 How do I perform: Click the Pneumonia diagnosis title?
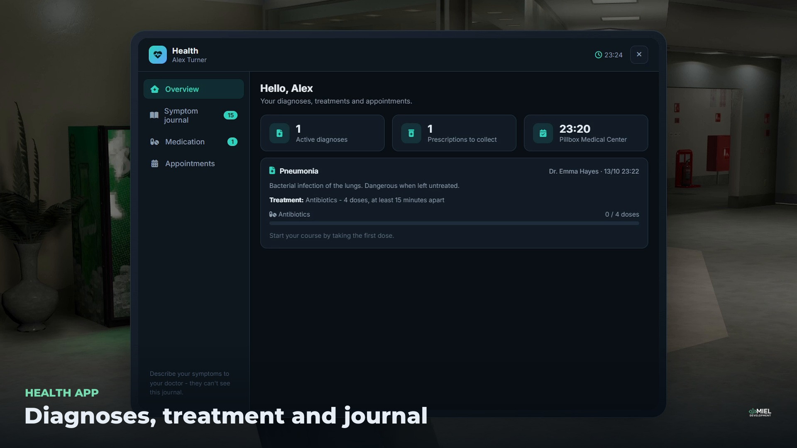point(299,171)
